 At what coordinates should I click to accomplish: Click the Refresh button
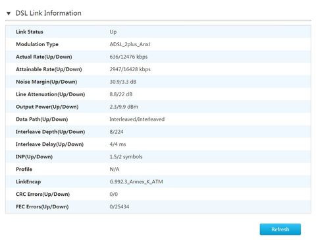pyautogui.click(x=280, y=229)
